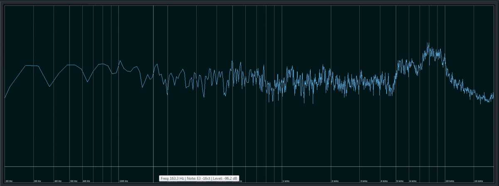Click the 5 kHz frequency axis label
Screen dimensions: 499x186
point(400,181)
